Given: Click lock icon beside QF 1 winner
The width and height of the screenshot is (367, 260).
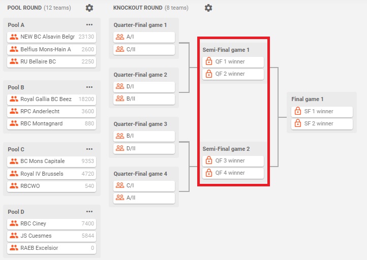Looking at the screenshot, I should point(209,61).
